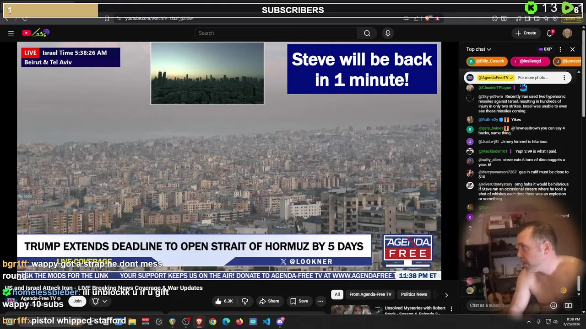Click the Share button
The width and height of the screenshot is (586, 329).
(x=269, y=301)
